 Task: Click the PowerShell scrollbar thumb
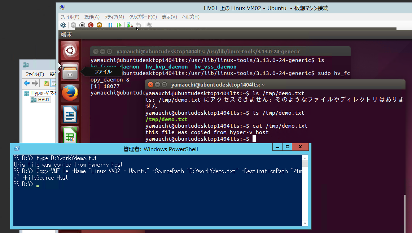point(305,164)
